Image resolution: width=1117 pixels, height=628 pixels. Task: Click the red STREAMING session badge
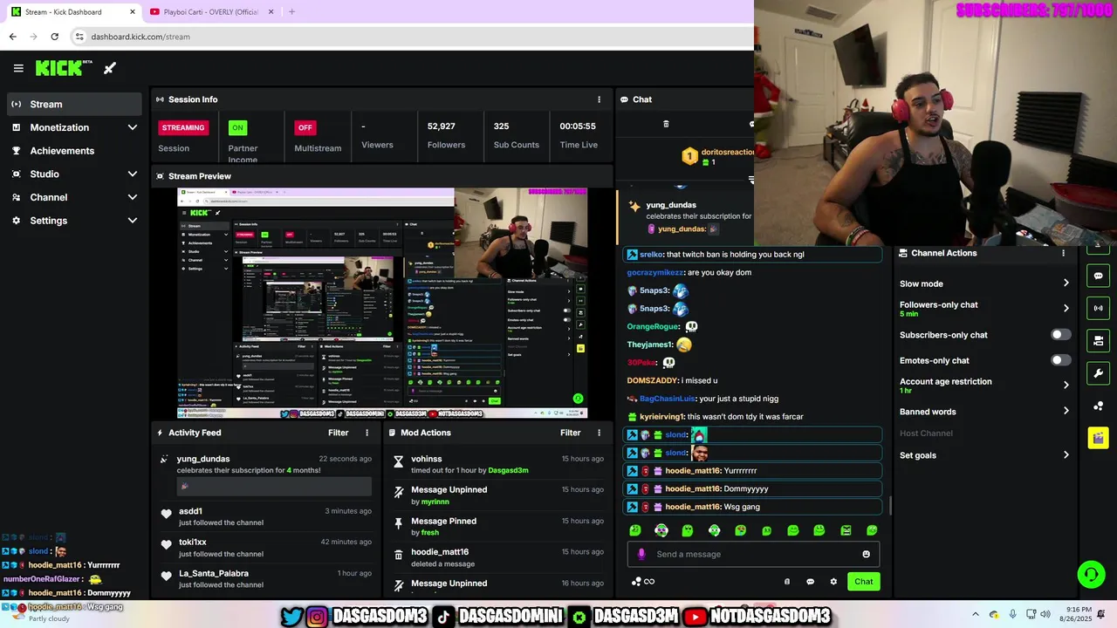coord(183,127)
